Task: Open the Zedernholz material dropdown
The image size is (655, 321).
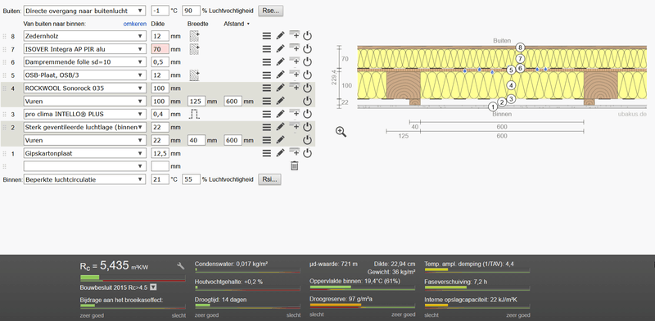Action: tap(85, 36)
